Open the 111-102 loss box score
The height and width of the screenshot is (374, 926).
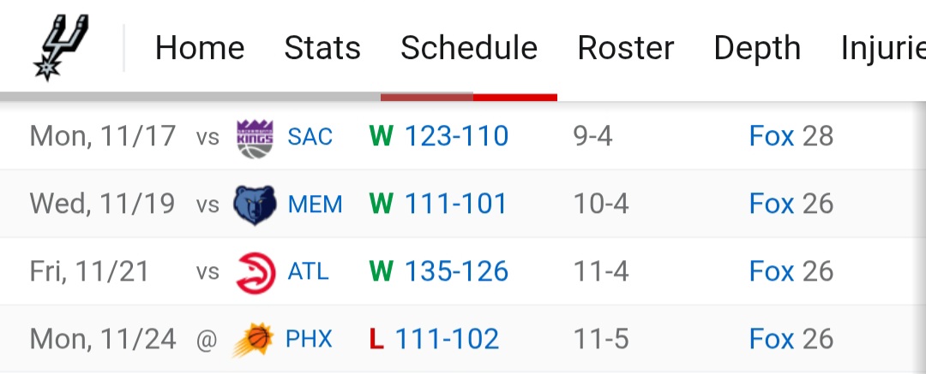pos(447,339)
